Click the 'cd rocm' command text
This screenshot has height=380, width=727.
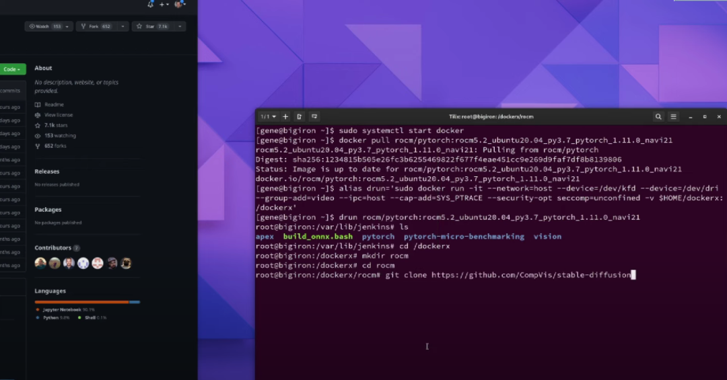point(378,266)
